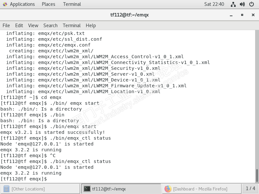
Task: Click the LWM2M_Server-v1_0.xml line
Action: (x=80, y=74)
